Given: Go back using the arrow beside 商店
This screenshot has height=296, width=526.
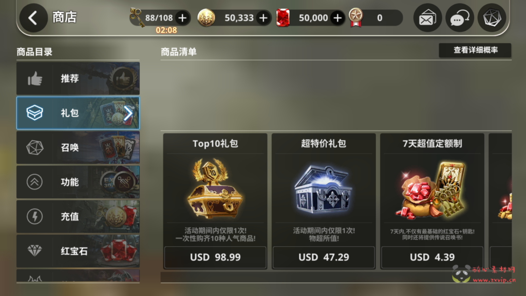Looking at the screenshot, I should [x=33, y=18].
